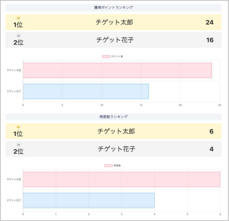Click the silver crown in the votes ranking
The image size is (229, 221).
pyautogui.click(x=18, y=144)
